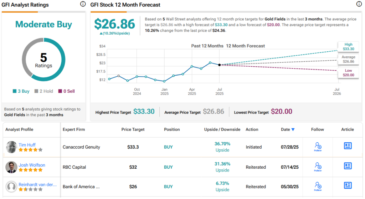Click the 10.26% Upside indicator

(114, 33)
